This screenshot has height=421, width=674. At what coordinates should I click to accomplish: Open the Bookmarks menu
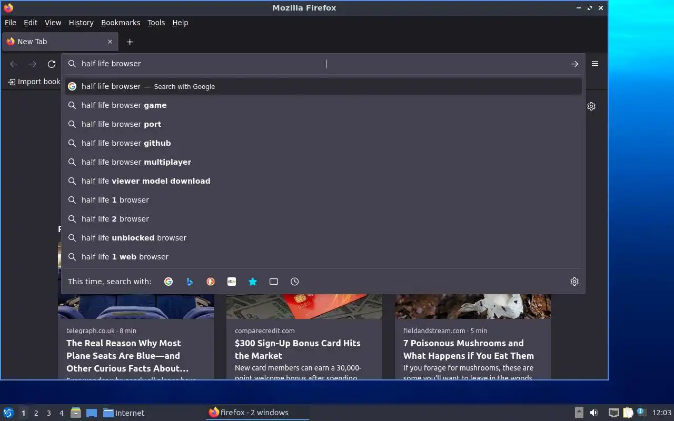tap(121, 23)
